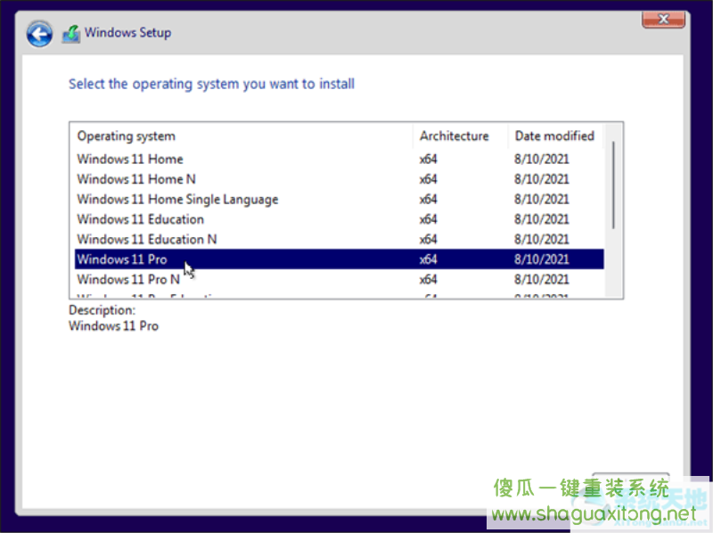
Task: Select Windows 11 Home edition
Action: [340, 160]
